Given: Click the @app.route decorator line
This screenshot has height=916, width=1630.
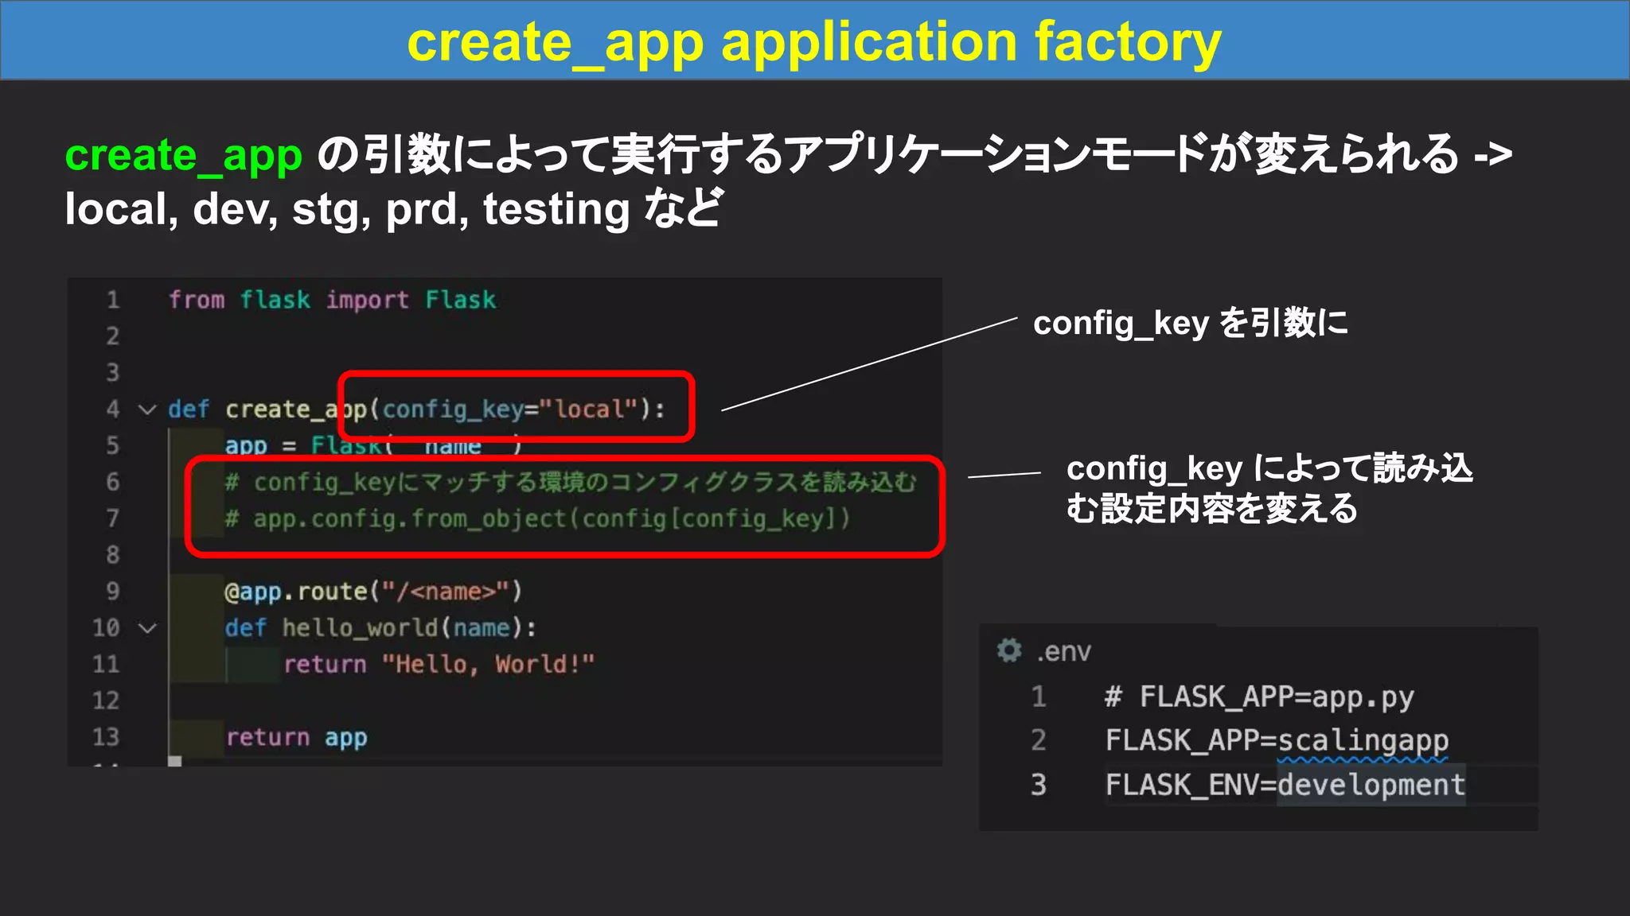Looking at the screenshot, I should [x=372, y=592].
